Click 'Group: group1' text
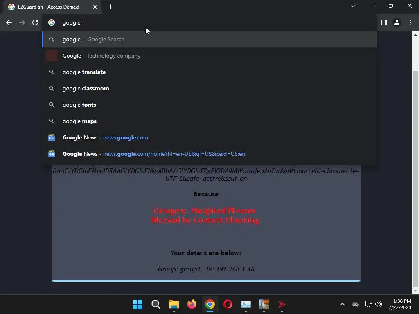 click(179, 269)
